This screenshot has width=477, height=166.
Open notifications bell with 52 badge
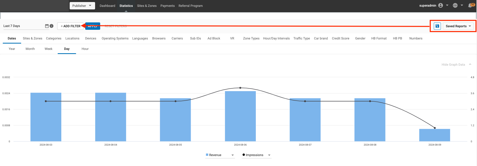pyautogui.click(x=470, y=6)
